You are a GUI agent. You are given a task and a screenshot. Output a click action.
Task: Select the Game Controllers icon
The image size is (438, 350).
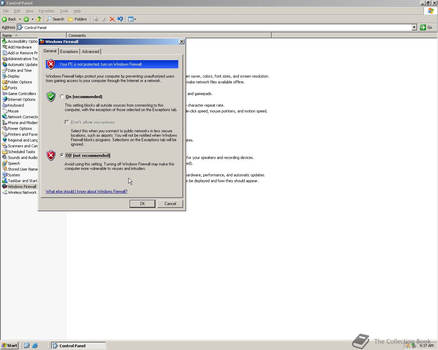5,94
